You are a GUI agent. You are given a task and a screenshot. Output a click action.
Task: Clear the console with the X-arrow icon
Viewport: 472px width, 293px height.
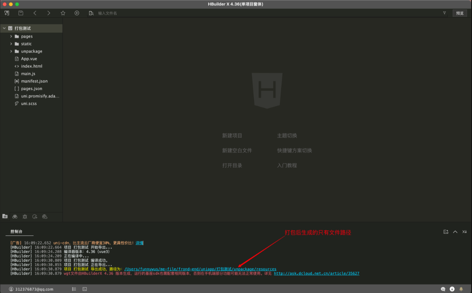(x=465, y=232)
